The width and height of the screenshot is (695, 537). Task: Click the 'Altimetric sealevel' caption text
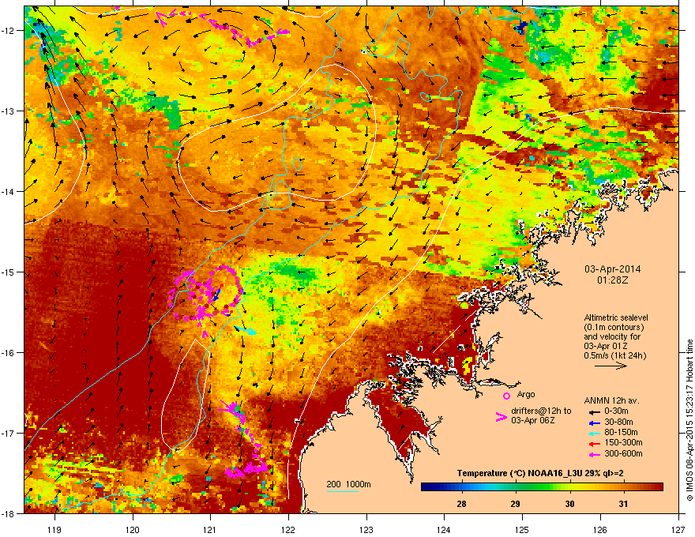(x=616, y=317)
